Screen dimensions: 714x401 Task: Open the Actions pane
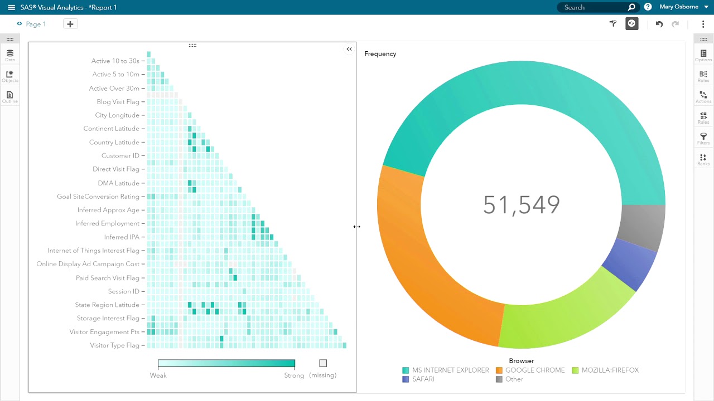tap(703, 97)
